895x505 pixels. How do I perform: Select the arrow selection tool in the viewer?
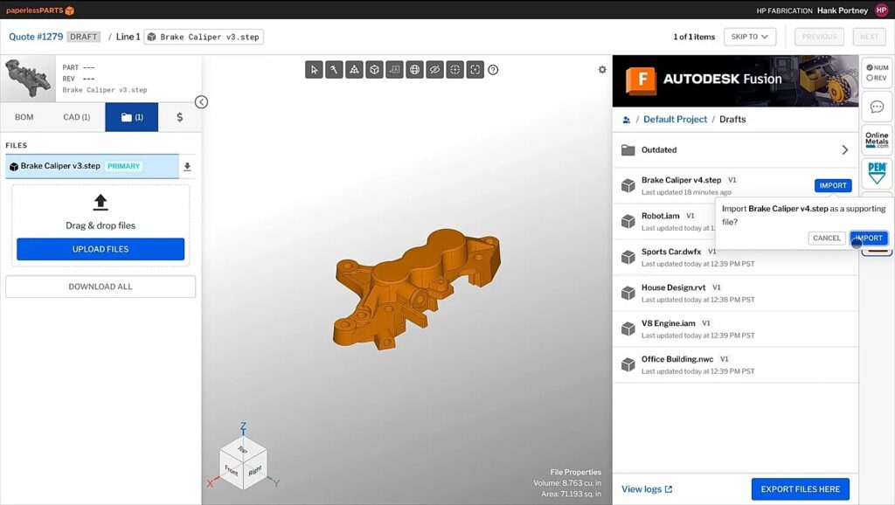click(x=314, y=69)
